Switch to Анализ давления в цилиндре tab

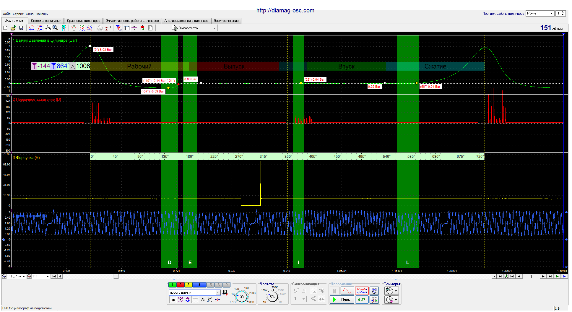click(x=186, y=21)
